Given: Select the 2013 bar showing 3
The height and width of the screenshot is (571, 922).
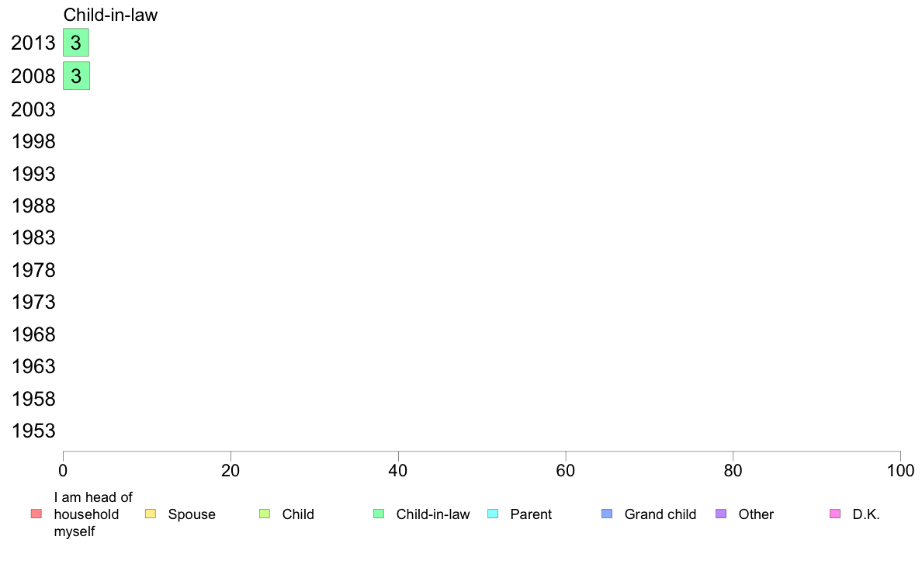Looking at the screenshot, I should [x=76, y=43].
